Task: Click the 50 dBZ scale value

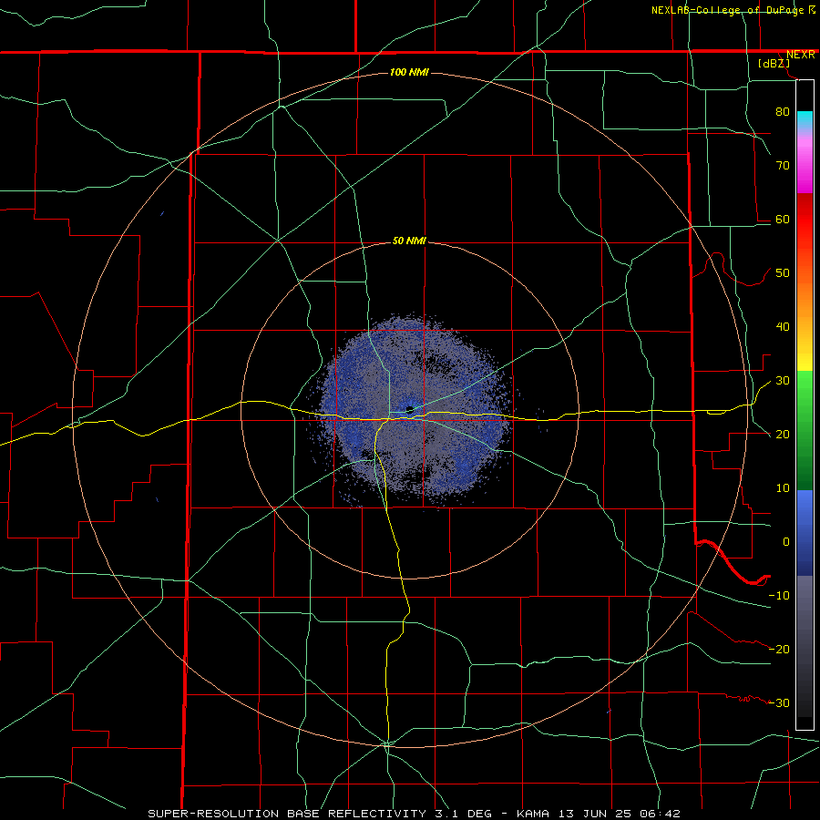Action: pyautogui.click(x=783, y=273)
